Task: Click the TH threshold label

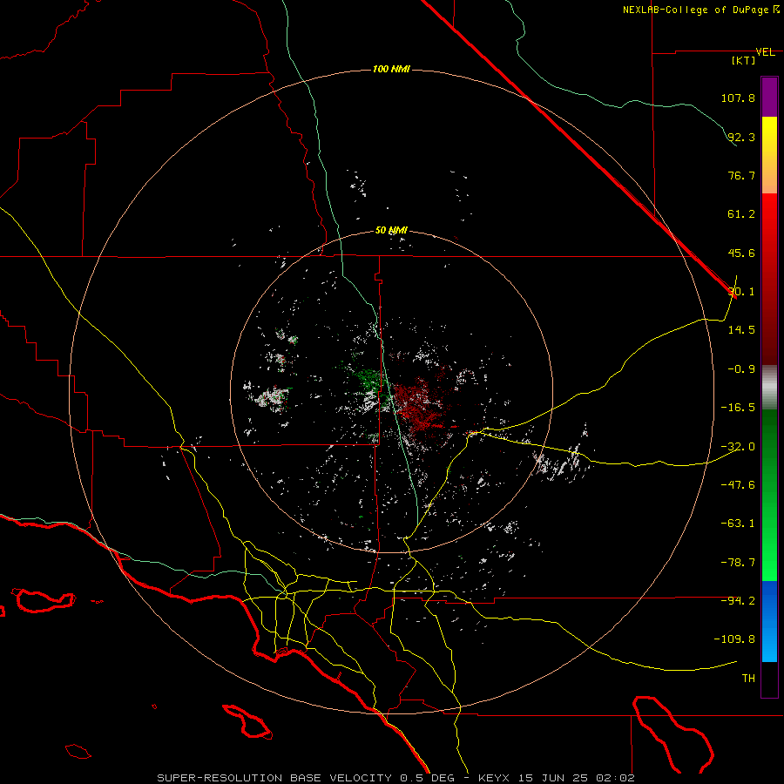Action: (748, 679)
